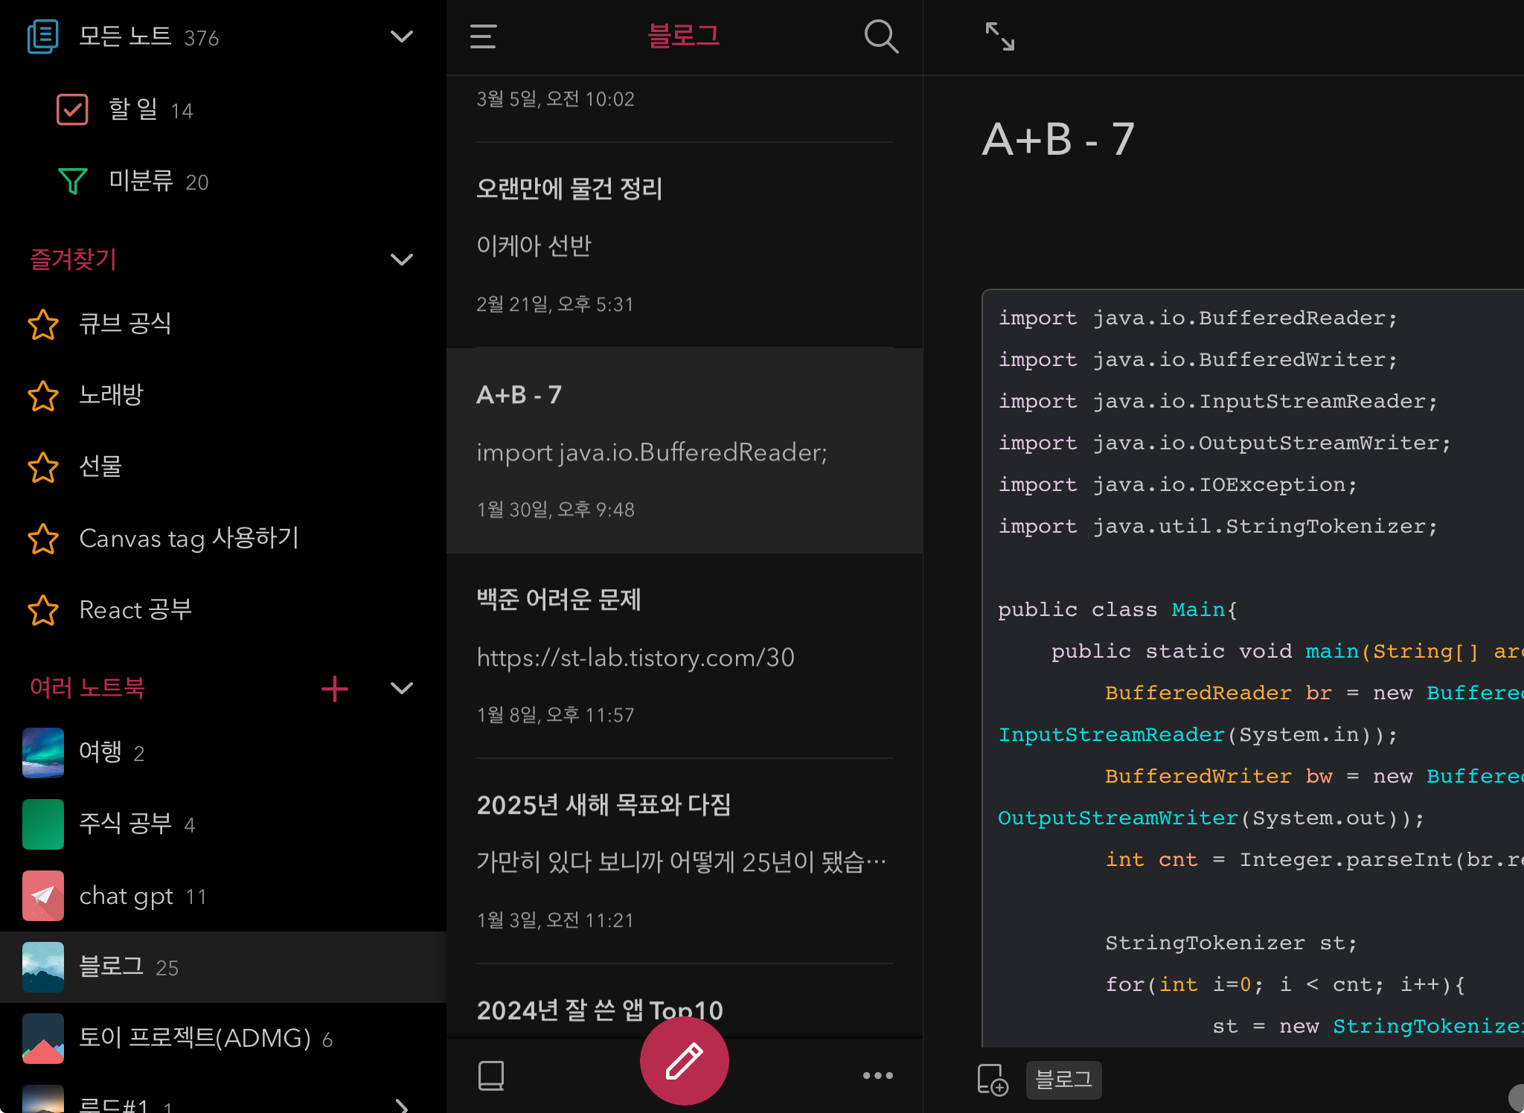Expand note editor to full screen
Screen dimensions: 1524x1113
click(x=999, y=36)
